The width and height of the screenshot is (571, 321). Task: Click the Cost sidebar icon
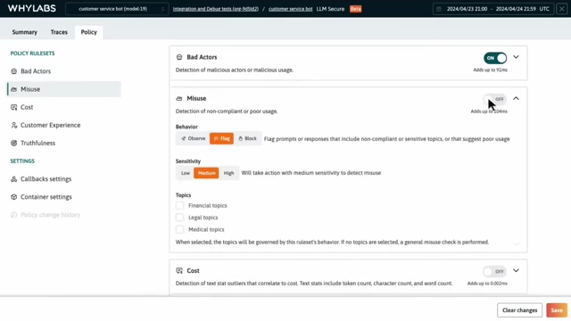14,107
